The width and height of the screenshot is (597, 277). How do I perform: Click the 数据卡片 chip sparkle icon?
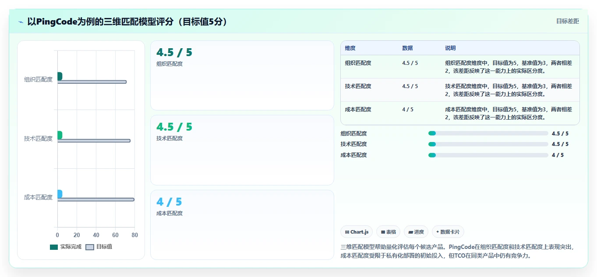tap(438, 232)
